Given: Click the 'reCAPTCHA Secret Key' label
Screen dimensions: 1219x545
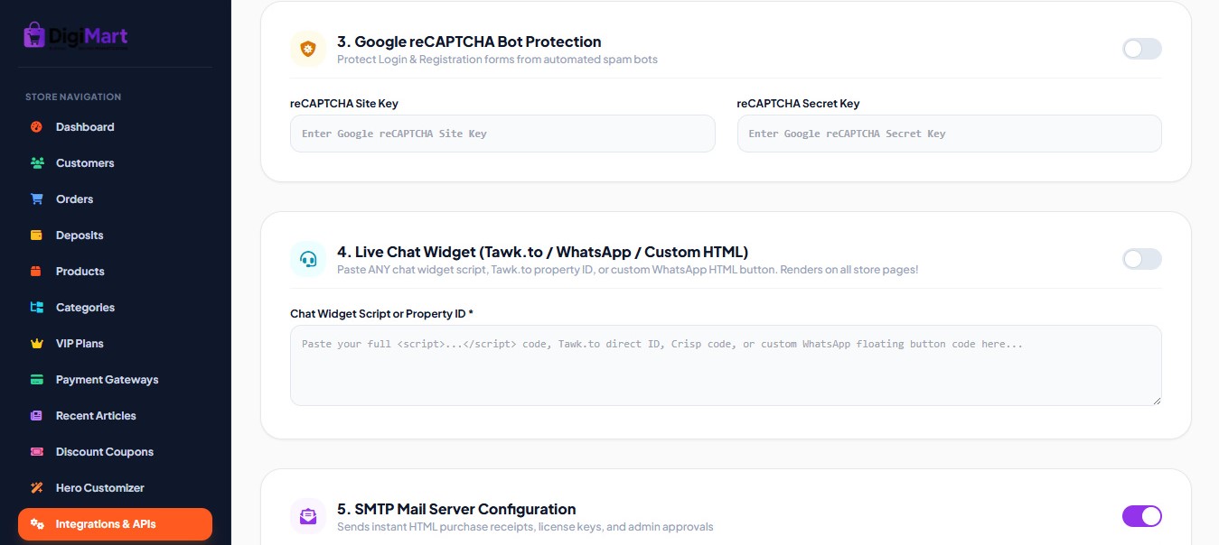Looking at the screenshot, I should pos(798,104).
